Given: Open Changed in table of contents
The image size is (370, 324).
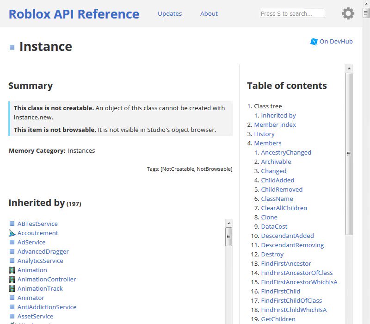Looking at the screenshot, I should 274,171.
